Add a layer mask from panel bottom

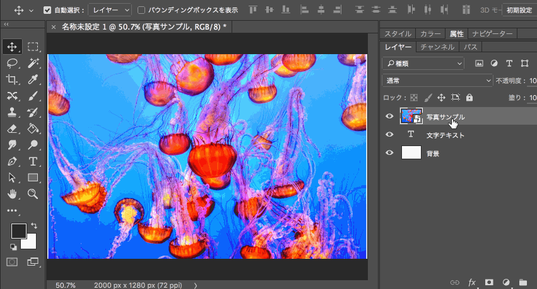489,282
